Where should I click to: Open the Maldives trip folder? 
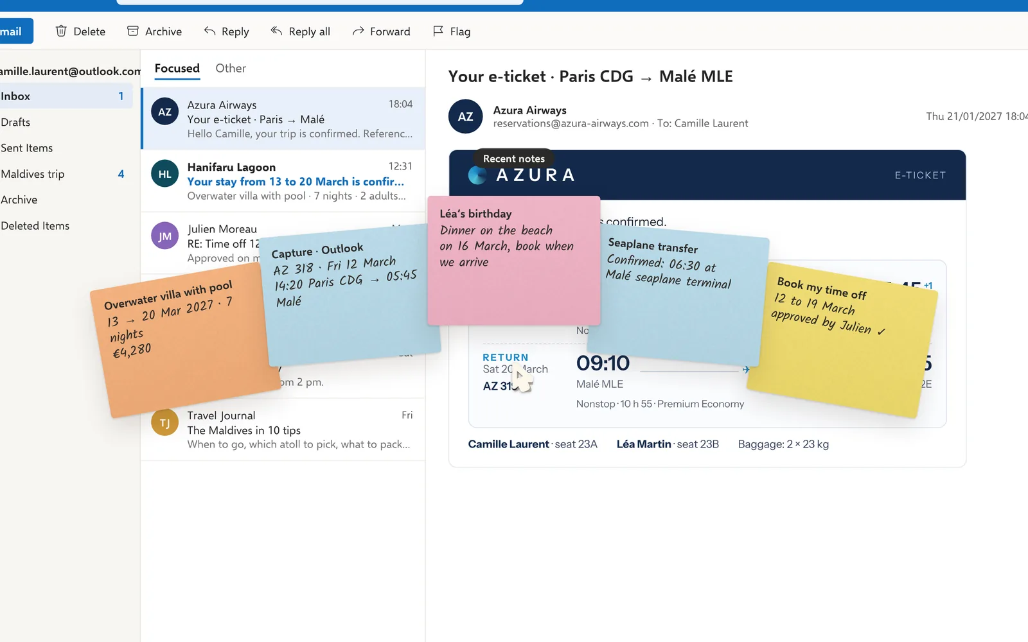[x=66, y=174]
